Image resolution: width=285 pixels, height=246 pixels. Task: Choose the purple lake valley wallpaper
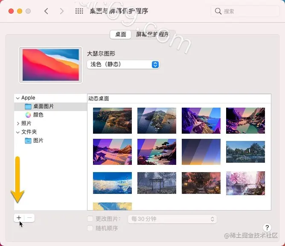click(245, 120)
